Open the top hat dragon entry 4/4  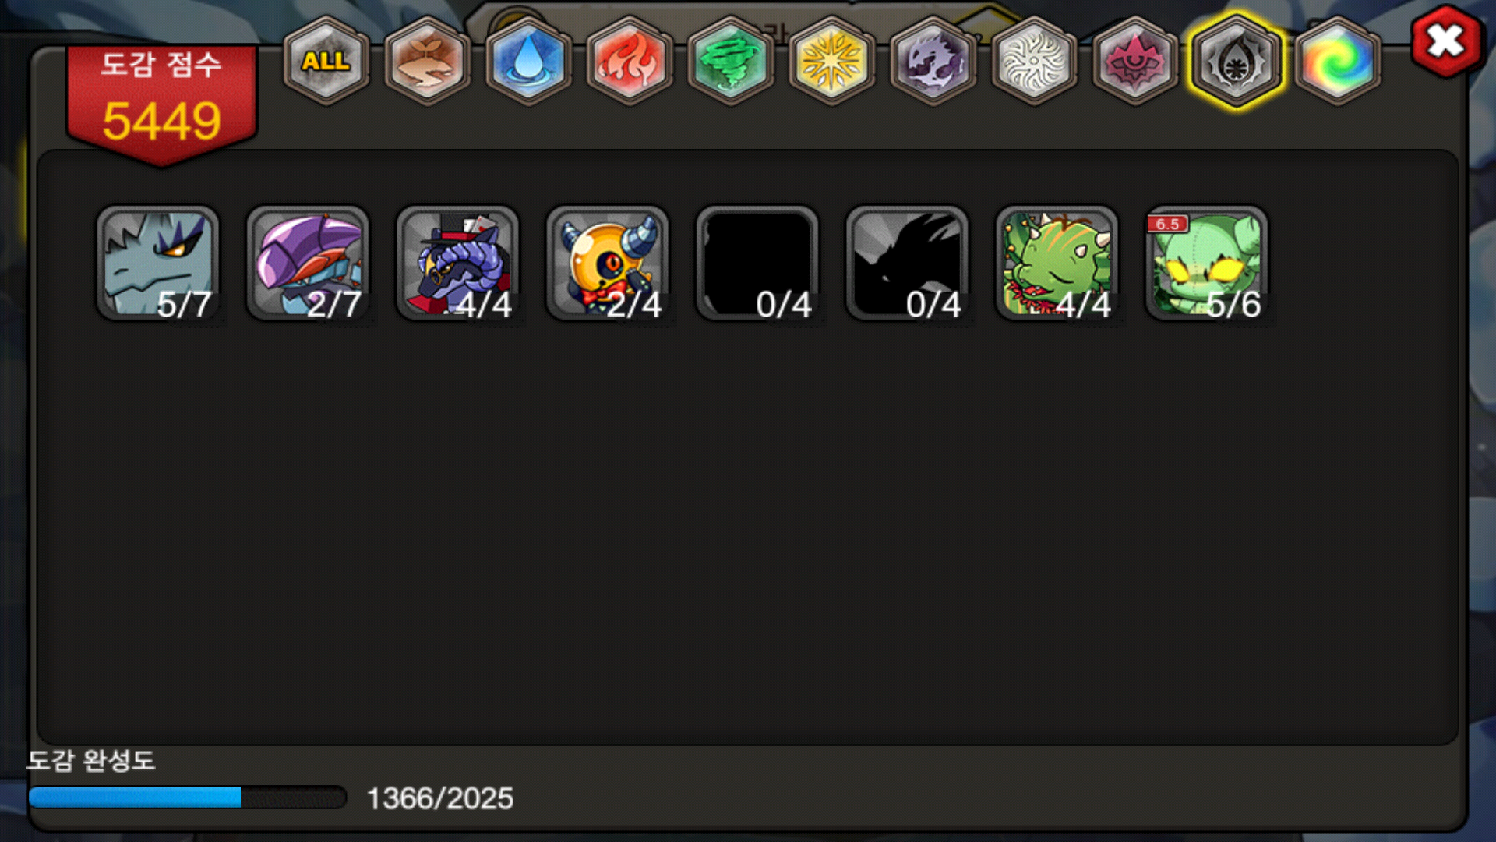point(457,264)
